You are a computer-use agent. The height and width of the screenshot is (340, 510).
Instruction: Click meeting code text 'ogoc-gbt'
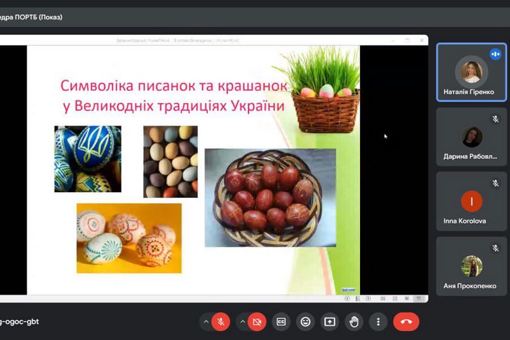[x=21, y=321]
